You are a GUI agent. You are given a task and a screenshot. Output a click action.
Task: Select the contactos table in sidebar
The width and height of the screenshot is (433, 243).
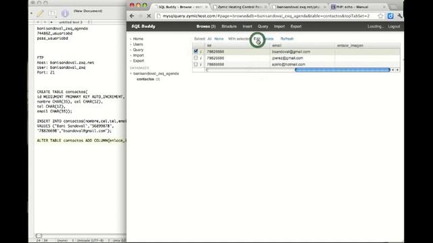tap(145, 79)
